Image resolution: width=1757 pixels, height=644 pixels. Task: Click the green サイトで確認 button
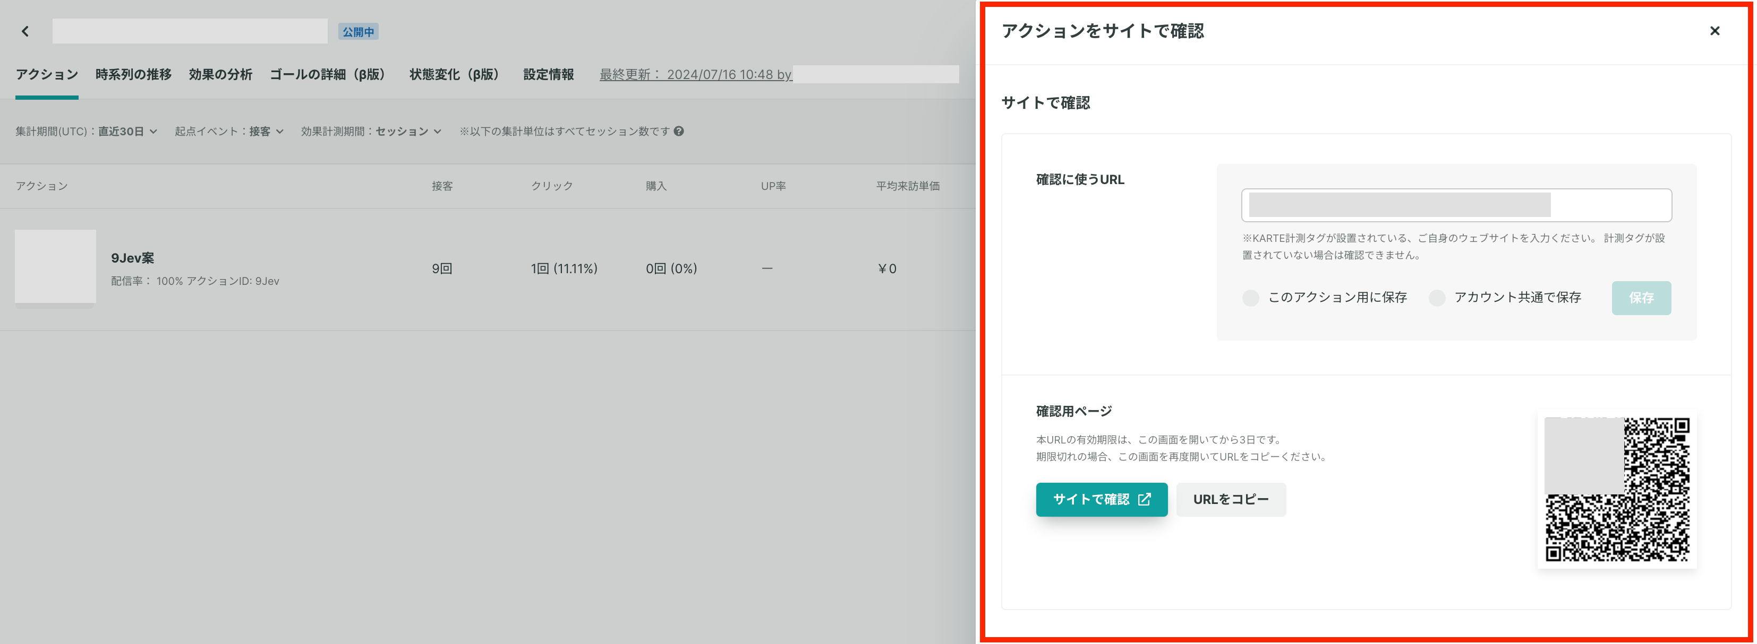point(1102,500)
